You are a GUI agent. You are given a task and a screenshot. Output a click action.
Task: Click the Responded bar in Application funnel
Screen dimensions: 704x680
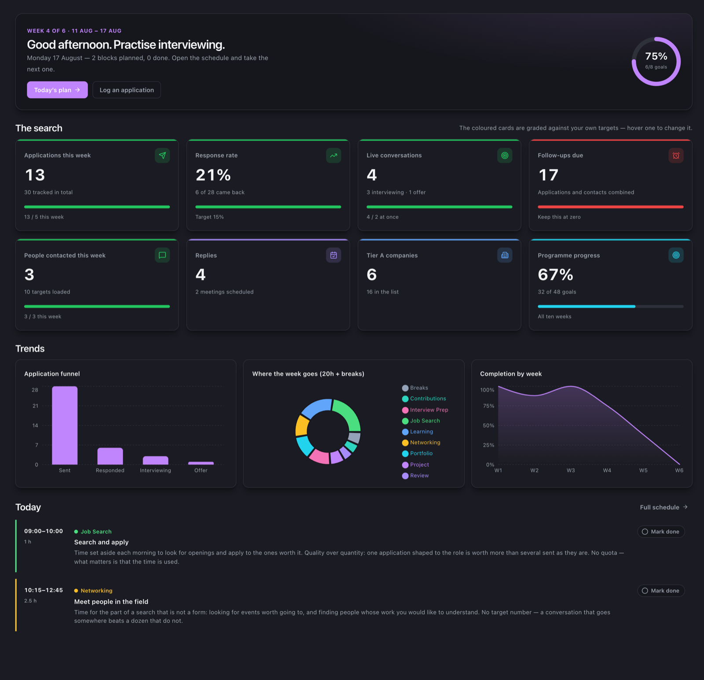click(x=110, y=456)
